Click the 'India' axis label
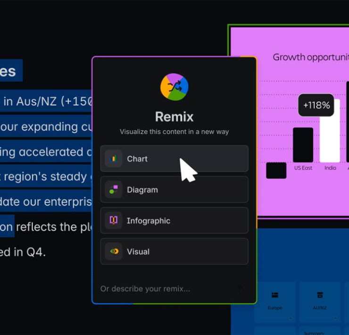This screenshot has width=349, height=335. click(330, 168)
